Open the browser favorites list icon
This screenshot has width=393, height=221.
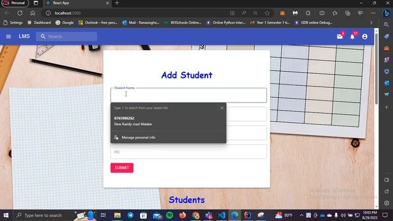coord(335,13)
